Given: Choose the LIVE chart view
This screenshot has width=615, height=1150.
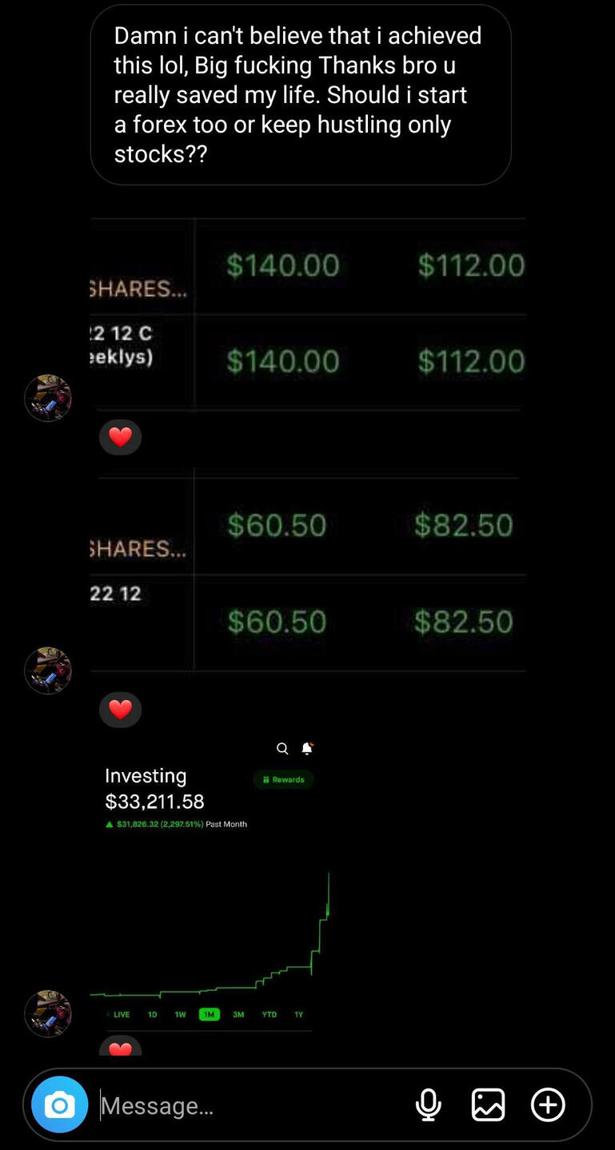Looking at the screenshot, I should click(x=121, y=1014).
